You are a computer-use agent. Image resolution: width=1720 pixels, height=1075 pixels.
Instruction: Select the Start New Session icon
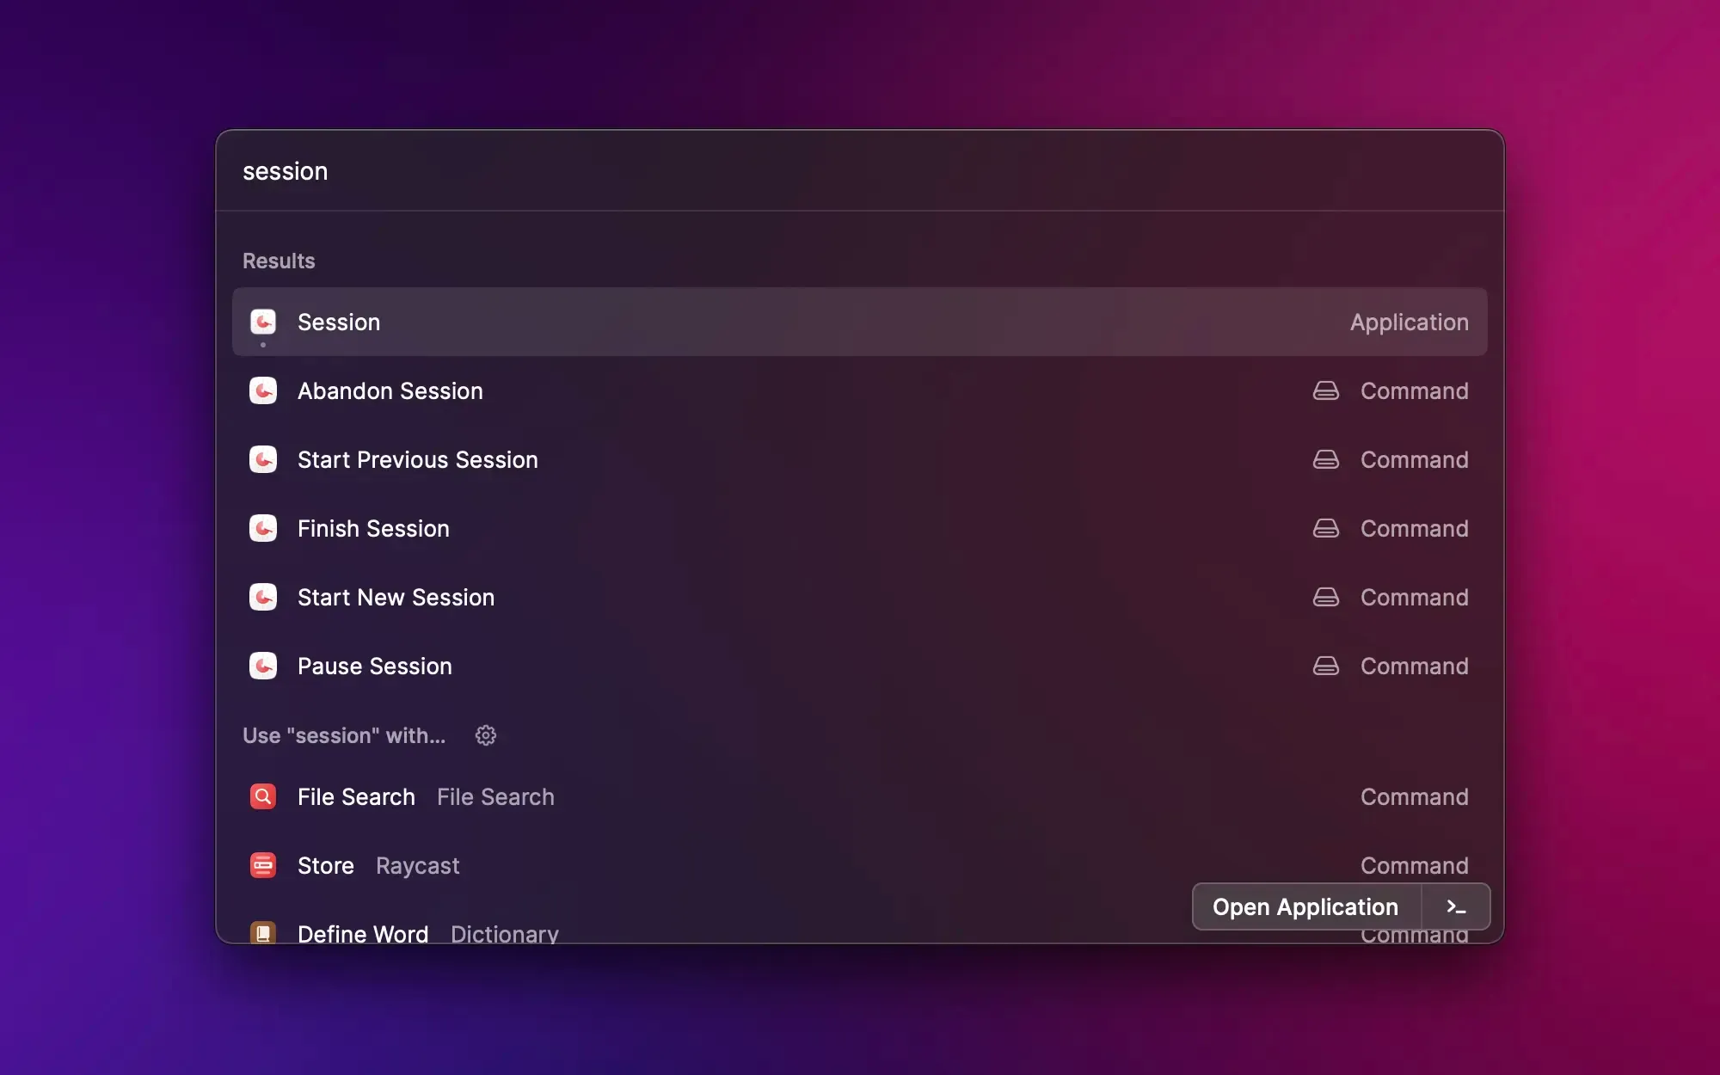263,597
